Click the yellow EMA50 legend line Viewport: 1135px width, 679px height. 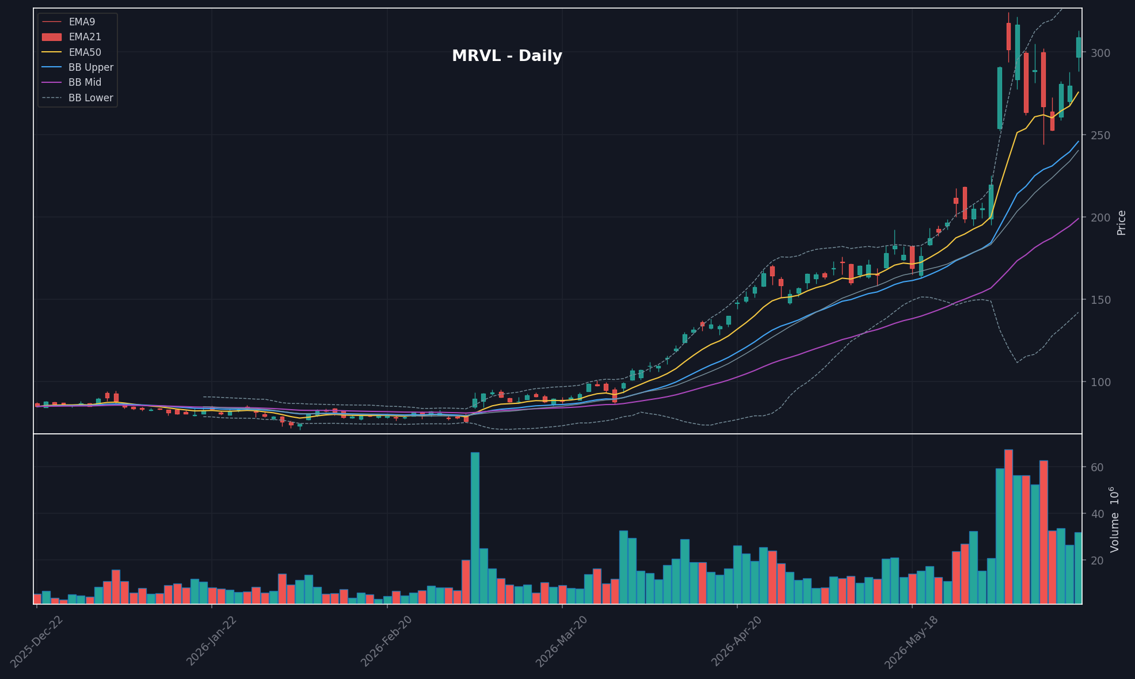52,52
